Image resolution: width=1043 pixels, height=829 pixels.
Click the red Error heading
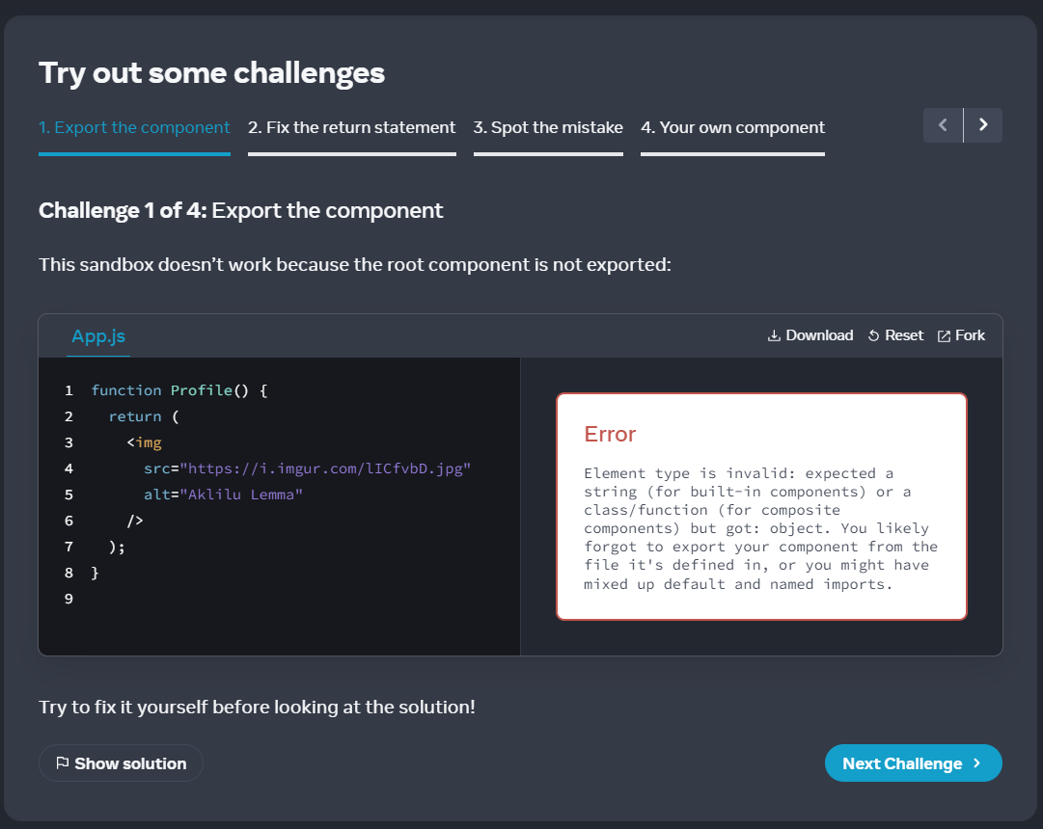coord(610,434)
